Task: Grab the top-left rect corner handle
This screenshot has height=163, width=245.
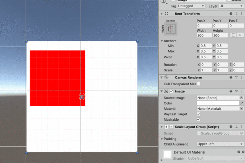Action: (27, 42)
